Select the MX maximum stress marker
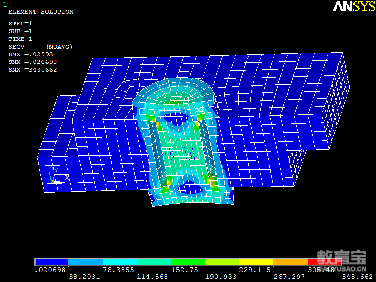 [200, 110]
